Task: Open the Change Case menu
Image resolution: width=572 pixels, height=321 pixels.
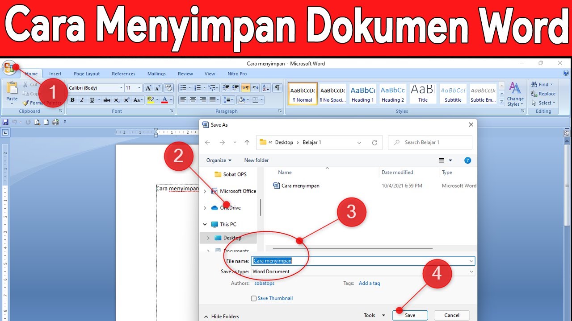Action: tap(138, 100)
